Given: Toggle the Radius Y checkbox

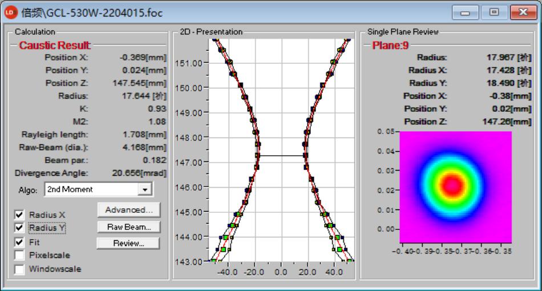Looking at the screenshot, I should [x=20, y=228].
